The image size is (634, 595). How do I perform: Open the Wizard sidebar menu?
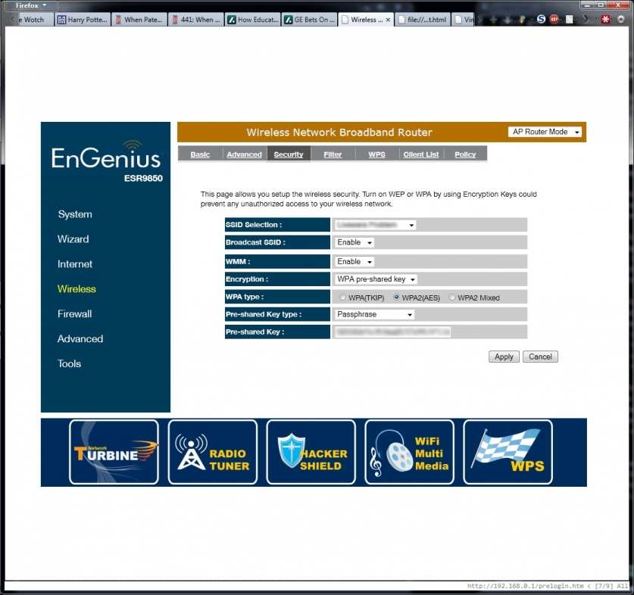pos(73,239)
